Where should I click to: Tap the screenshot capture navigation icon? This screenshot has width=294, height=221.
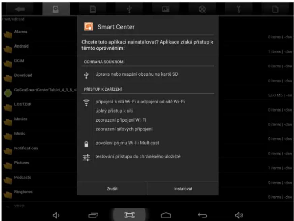(x=130, y=215)
